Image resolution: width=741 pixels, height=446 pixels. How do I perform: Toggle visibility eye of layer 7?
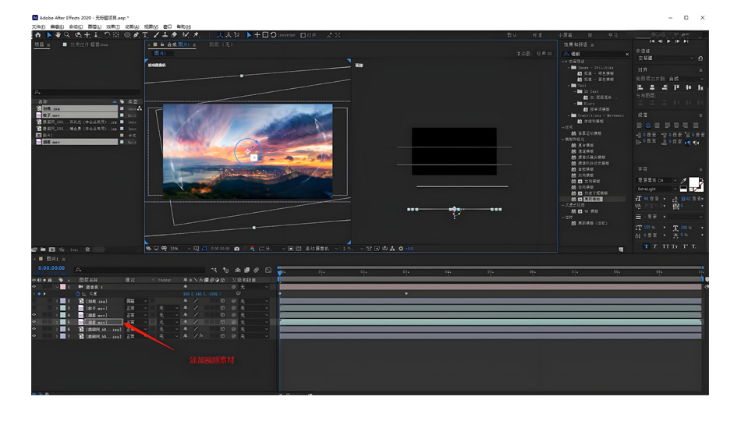pyautogui.click(x=34, y=336)
